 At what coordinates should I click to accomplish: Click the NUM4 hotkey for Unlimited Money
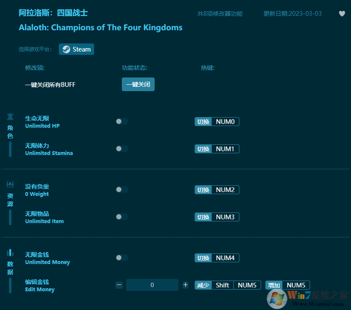(225, 258)
